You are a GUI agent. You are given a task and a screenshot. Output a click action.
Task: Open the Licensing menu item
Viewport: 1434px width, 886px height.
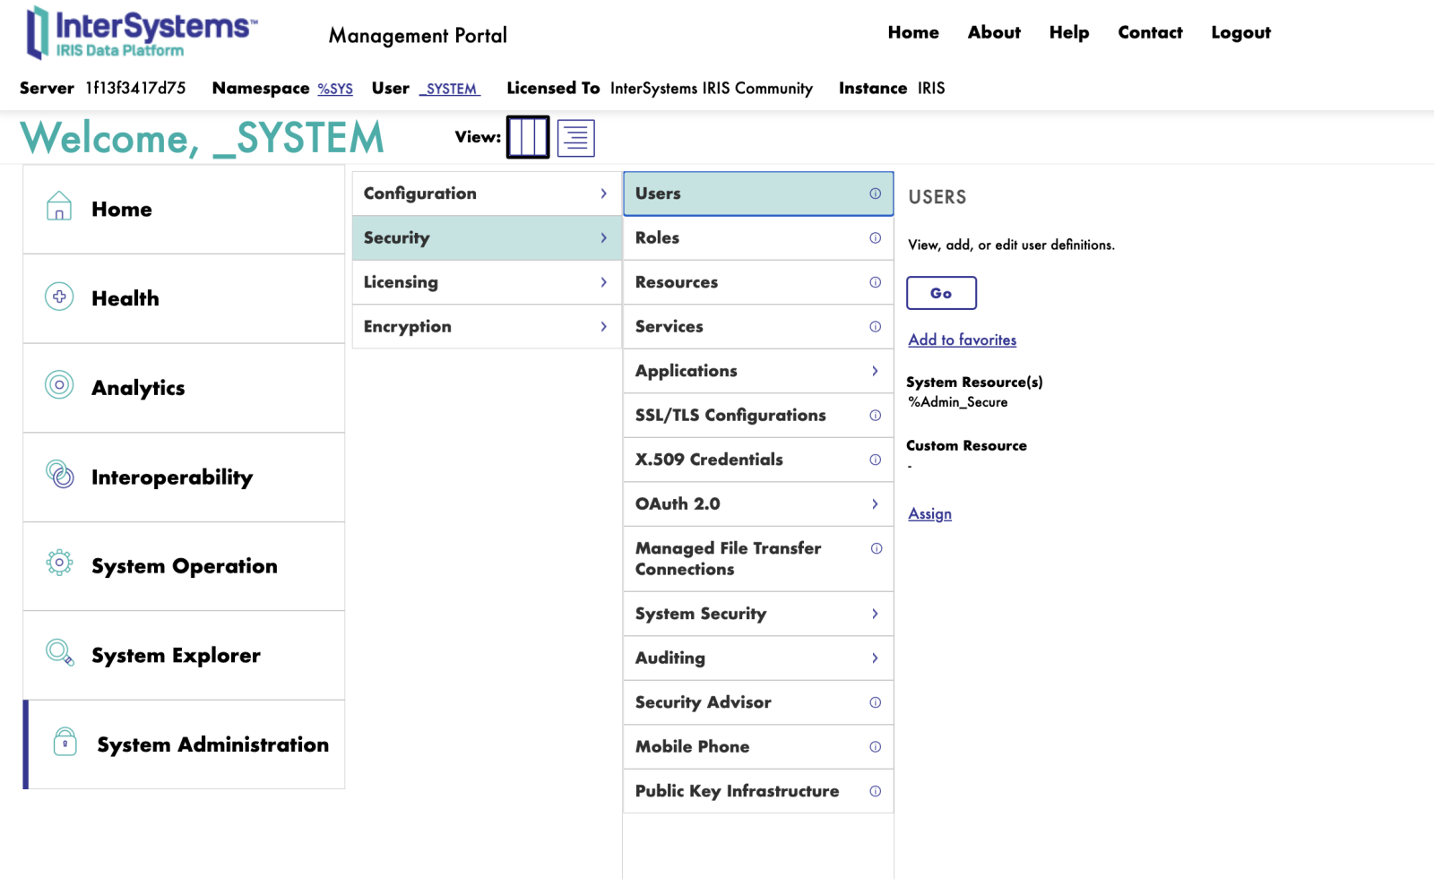[401, 282]
